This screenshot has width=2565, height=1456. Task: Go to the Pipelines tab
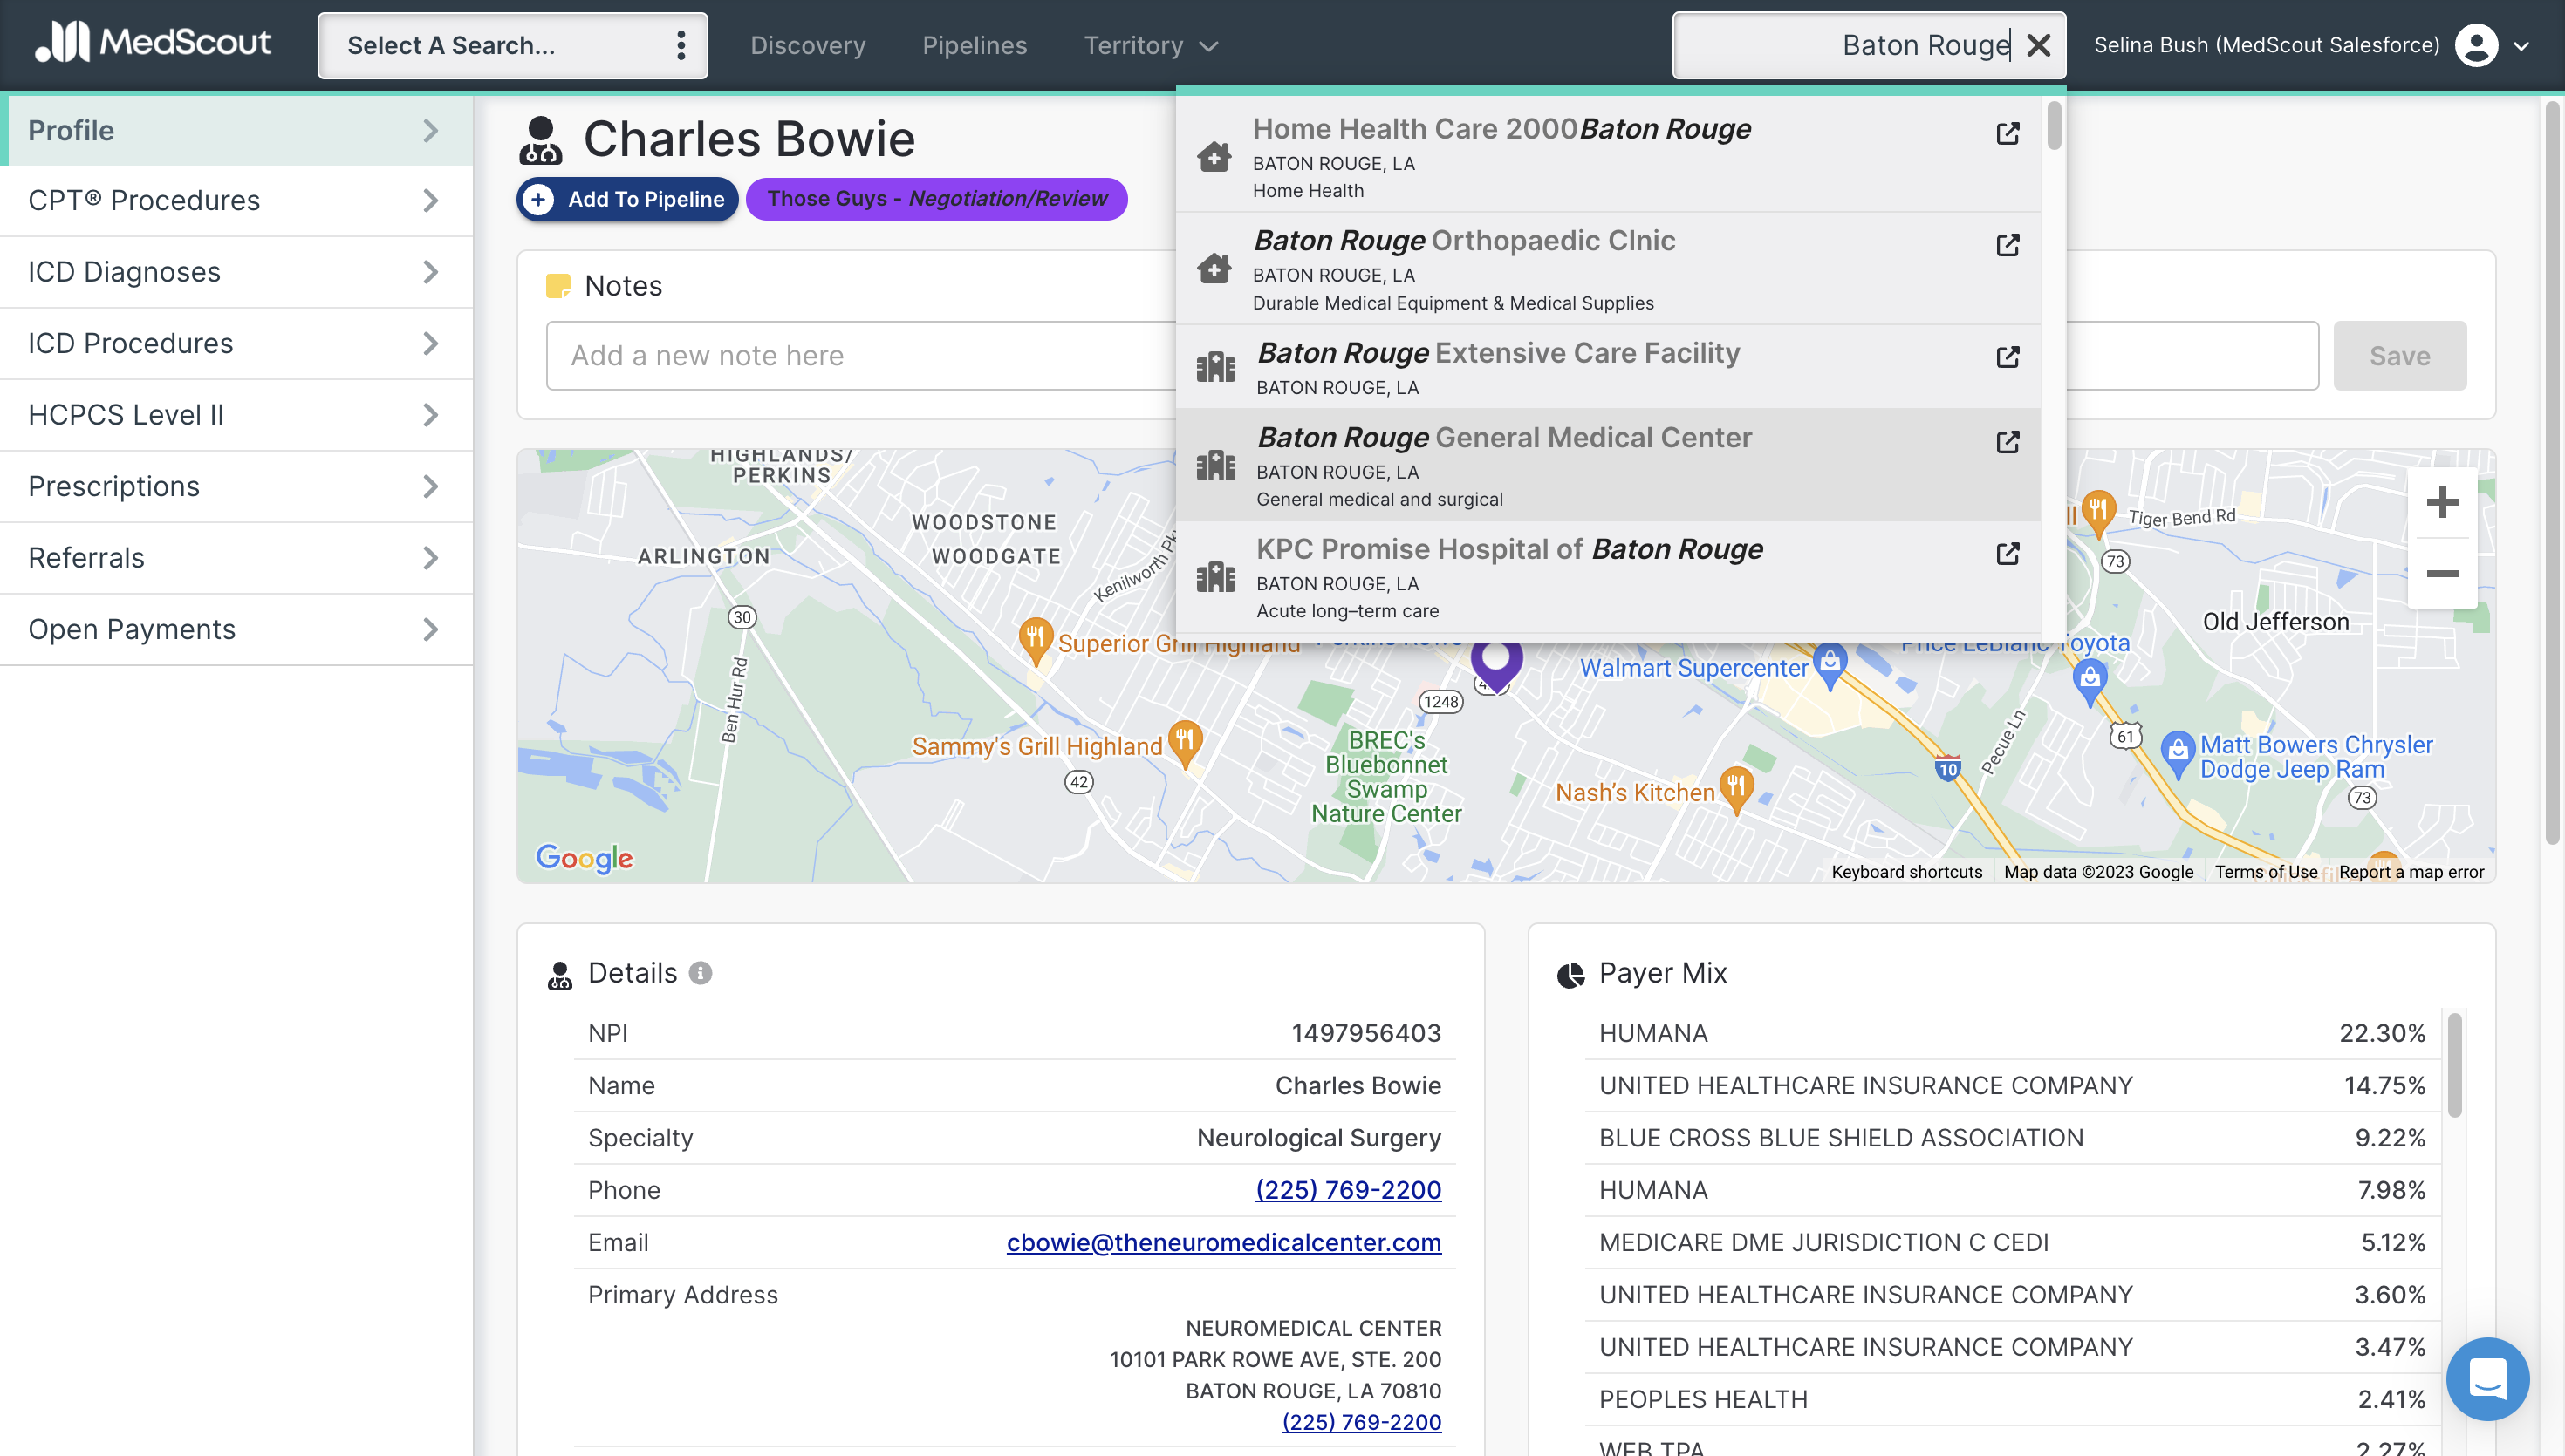pyautogui.click(x=974, y=45)
